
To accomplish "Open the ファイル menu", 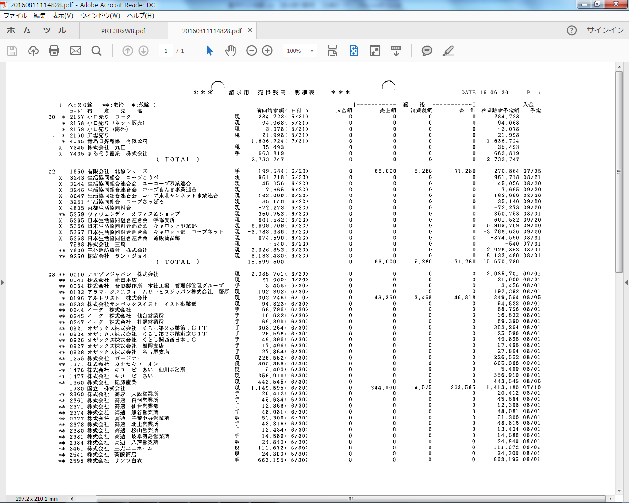I will 15,16.
